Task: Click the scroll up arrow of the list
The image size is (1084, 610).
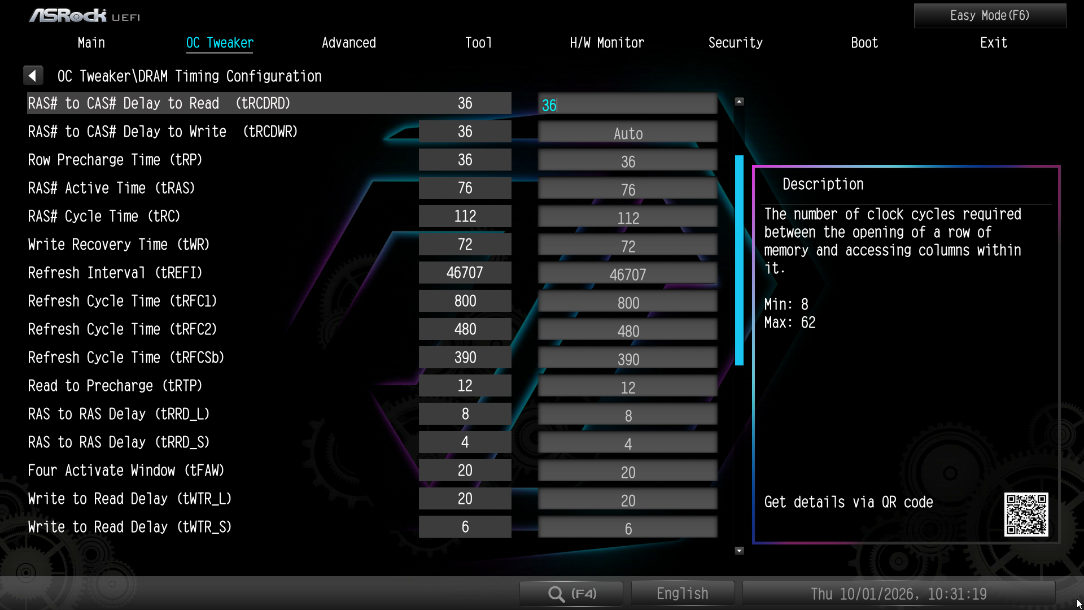Action: 739,102
